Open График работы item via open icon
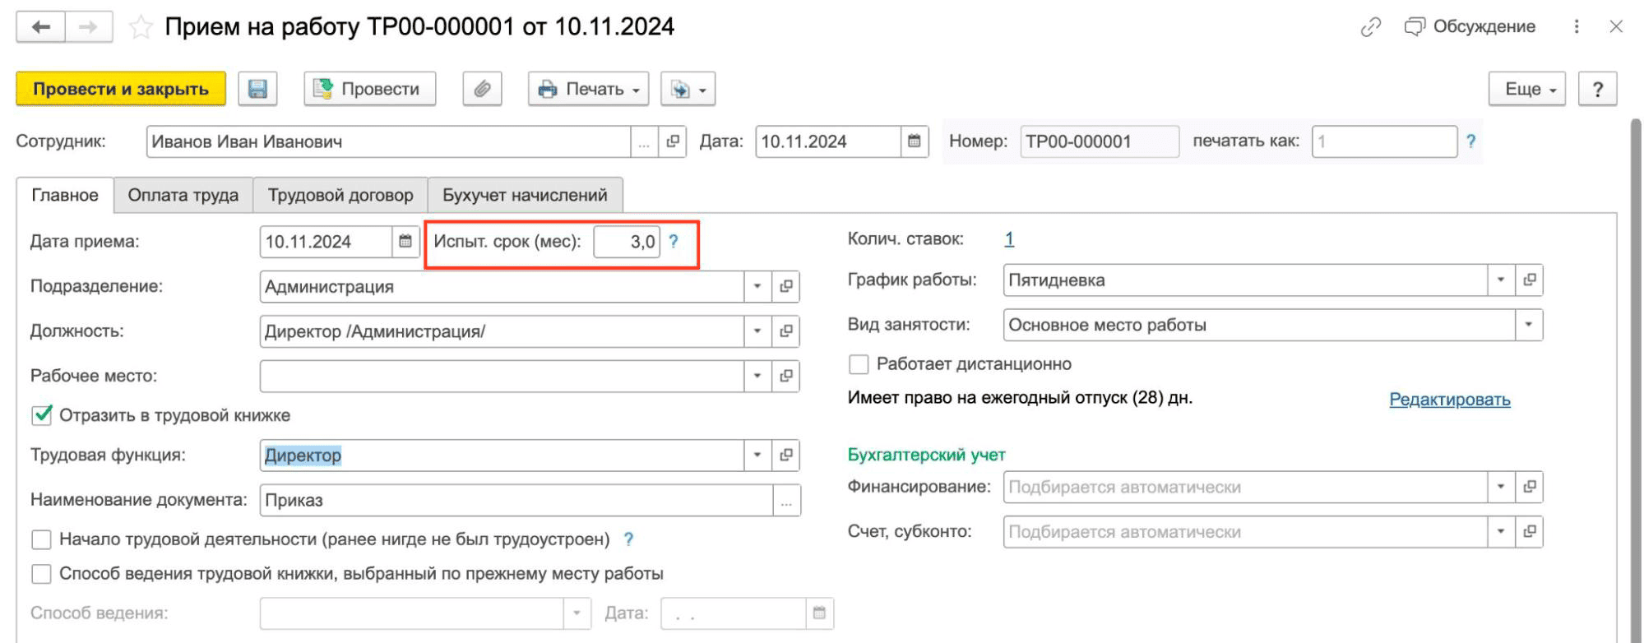The image size is (1644, 643). tap(1529, 280)
